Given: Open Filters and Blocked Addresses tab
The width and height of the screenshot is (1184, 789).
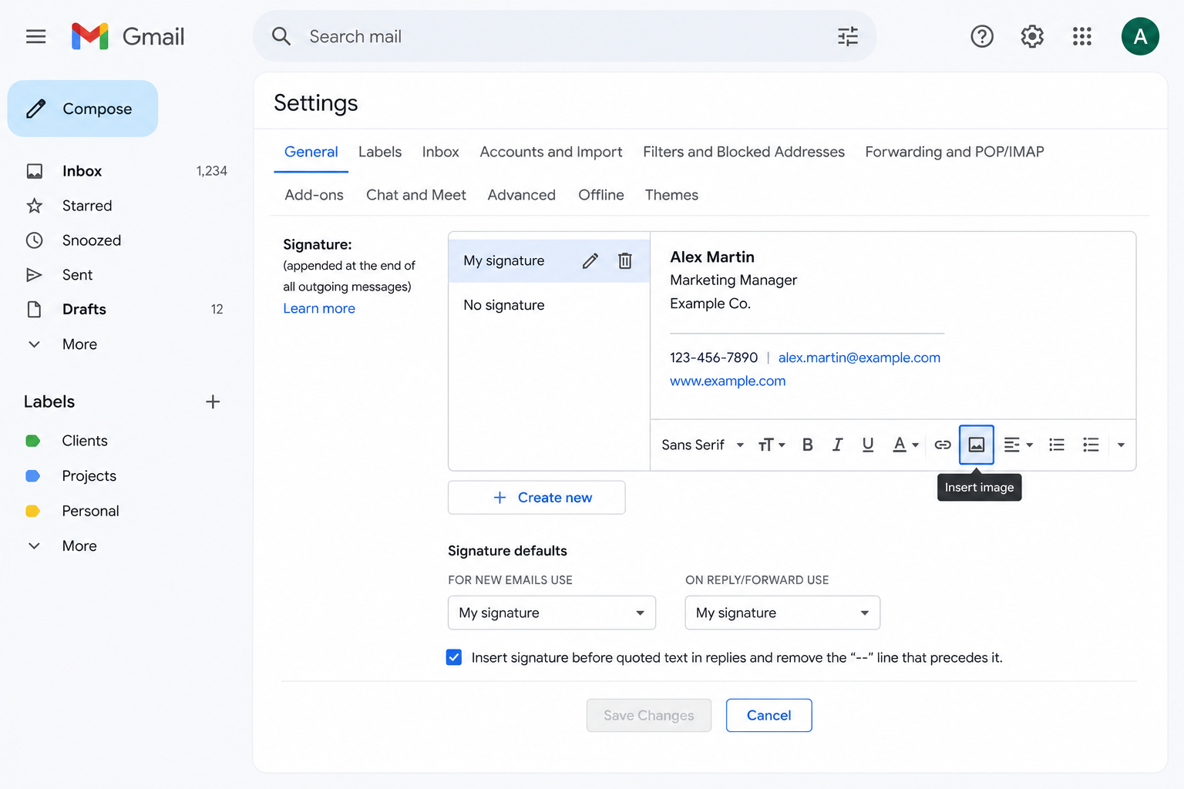Looking at the screenshot, I should click(x=744, y=152).
